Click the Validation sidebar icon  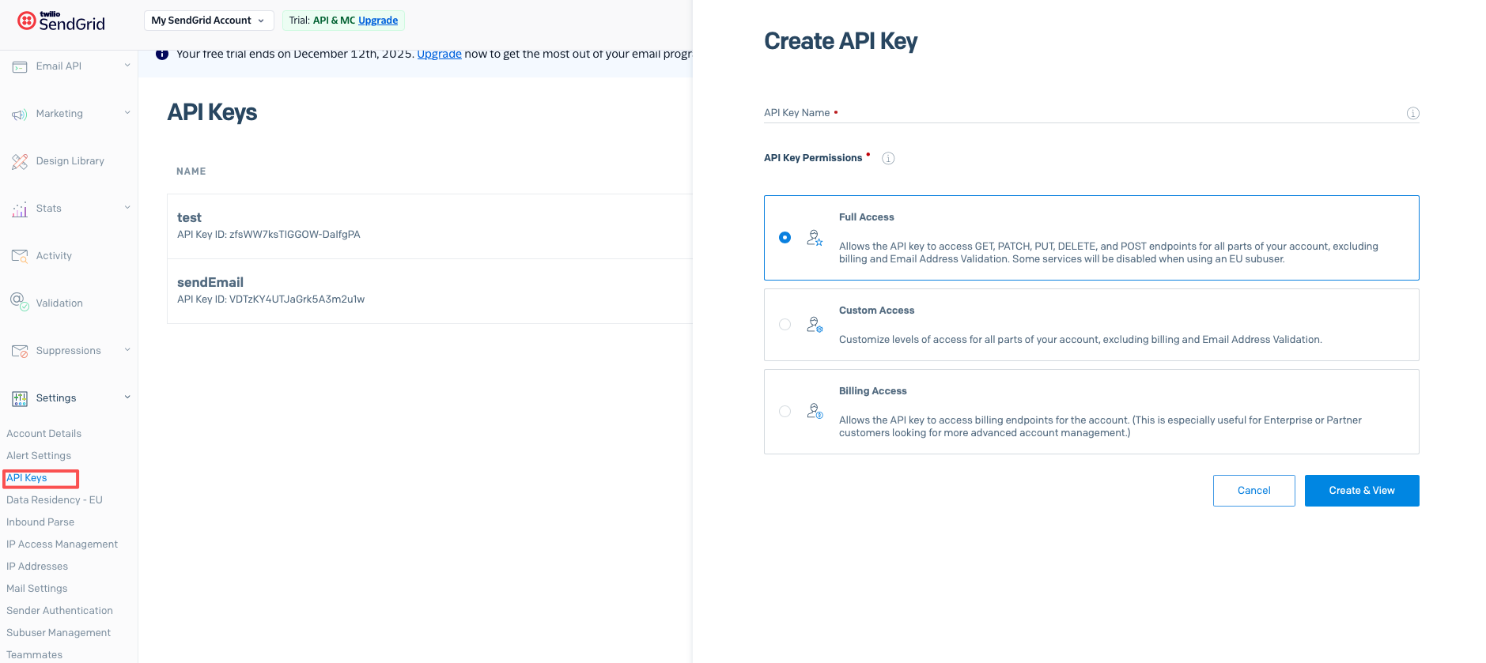point(20,302)
